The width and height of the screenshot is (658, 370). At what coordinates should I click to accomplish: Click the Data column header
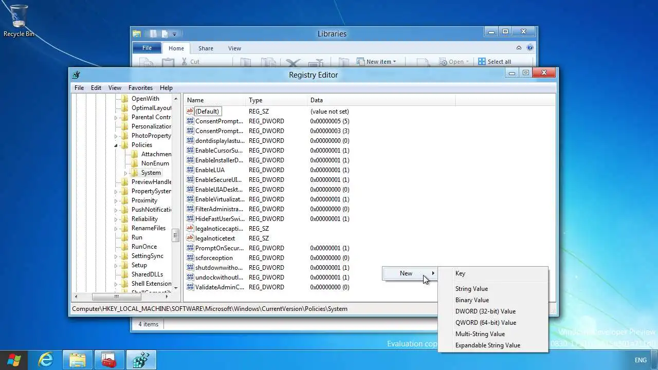(x=381, y=100)
